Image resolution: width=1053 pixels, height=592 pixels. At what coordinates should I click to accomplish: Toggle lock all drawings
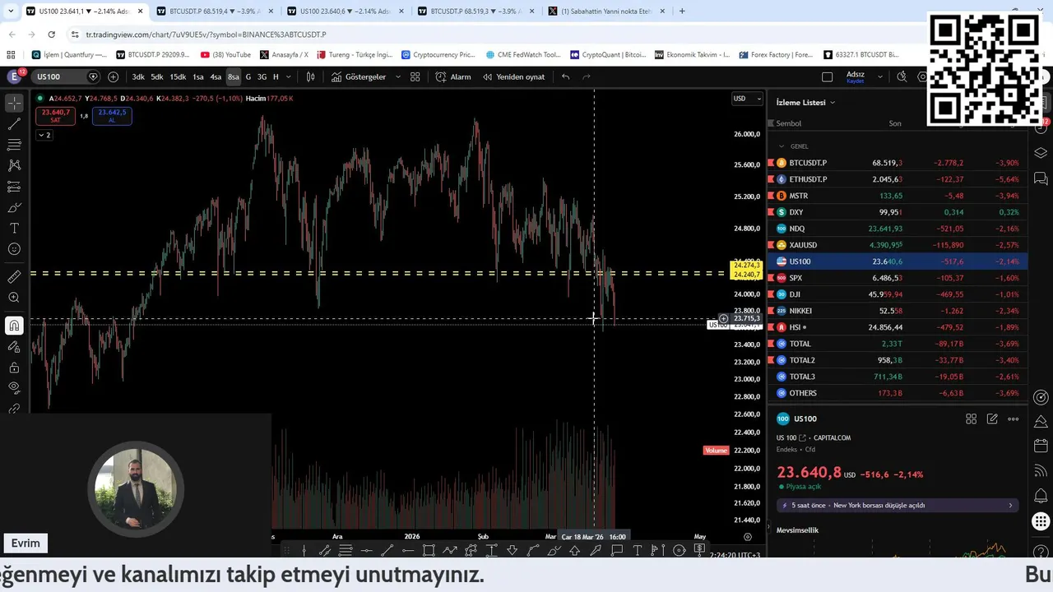click(x=14, y=367)
